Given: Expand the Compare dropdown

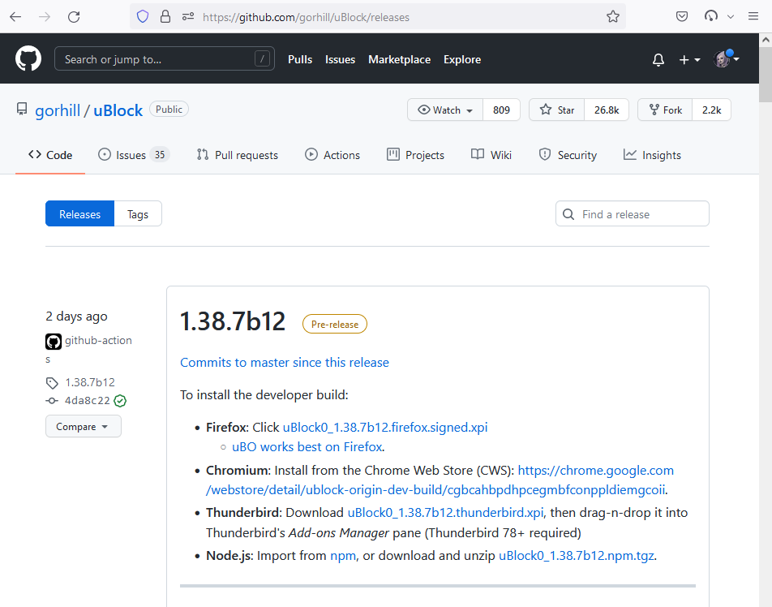Looking at the screenshot, I should 84,426.
